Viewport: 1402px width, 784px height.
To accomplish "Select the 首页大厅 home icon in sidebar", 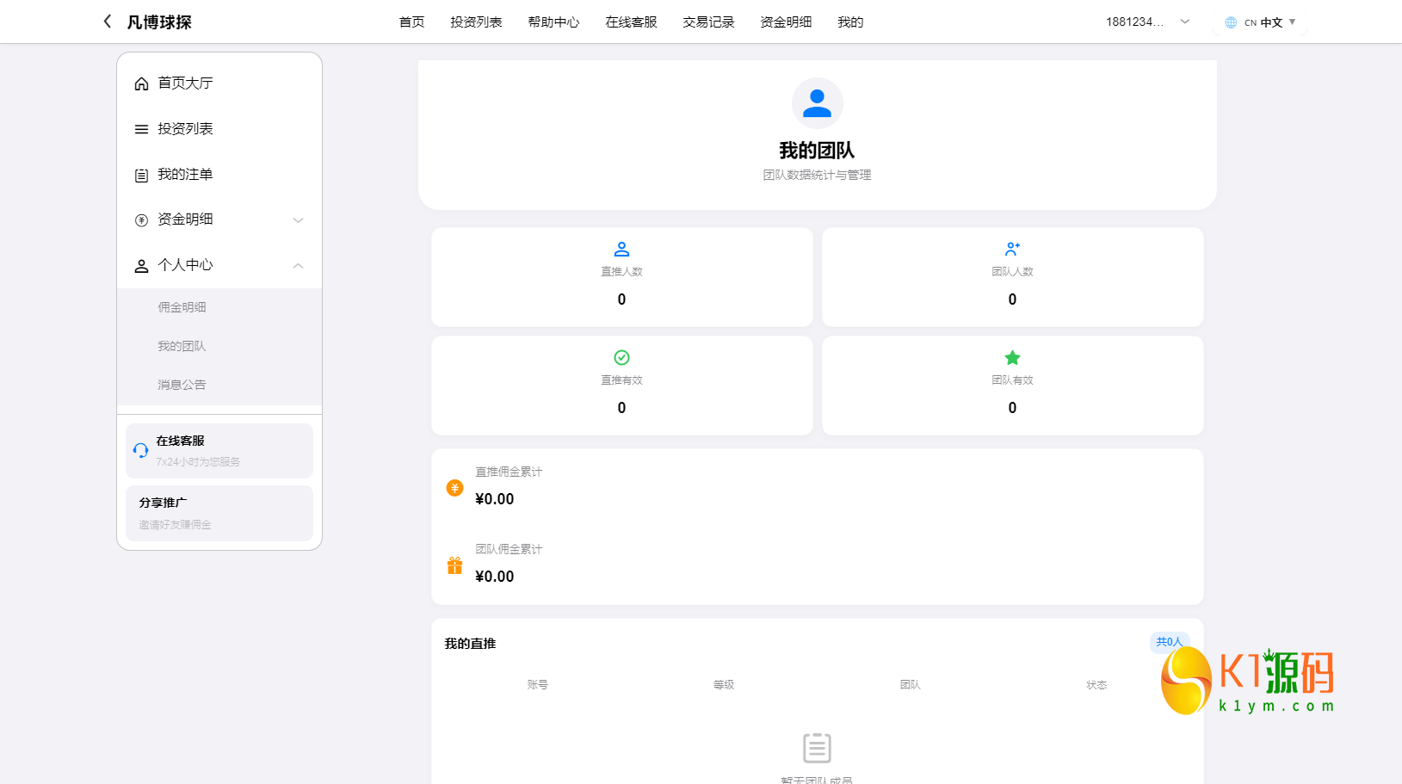I will [141, 83].
